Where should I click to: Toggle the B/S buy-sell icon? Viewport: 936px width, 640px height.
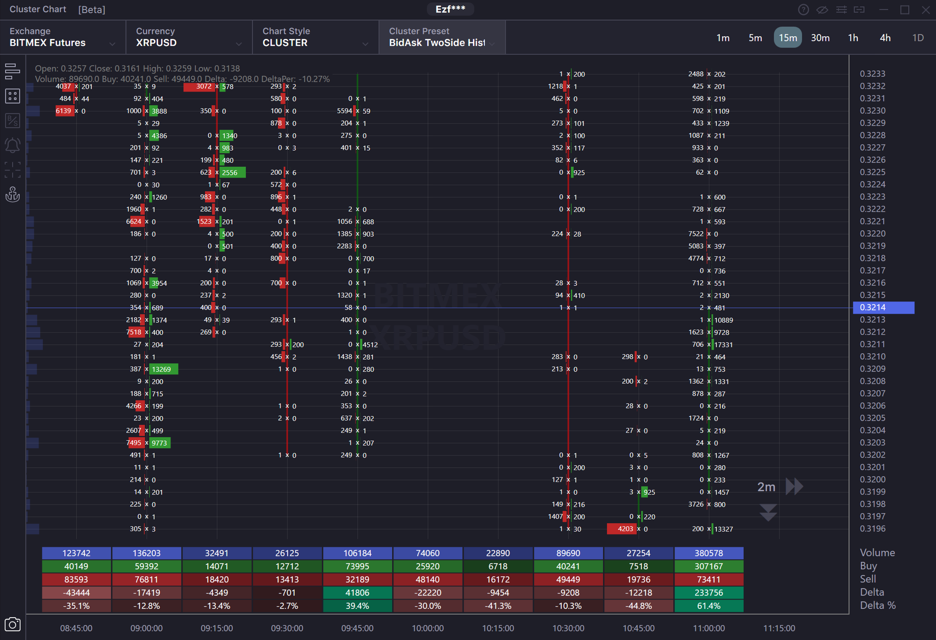[x=12, y=120]
